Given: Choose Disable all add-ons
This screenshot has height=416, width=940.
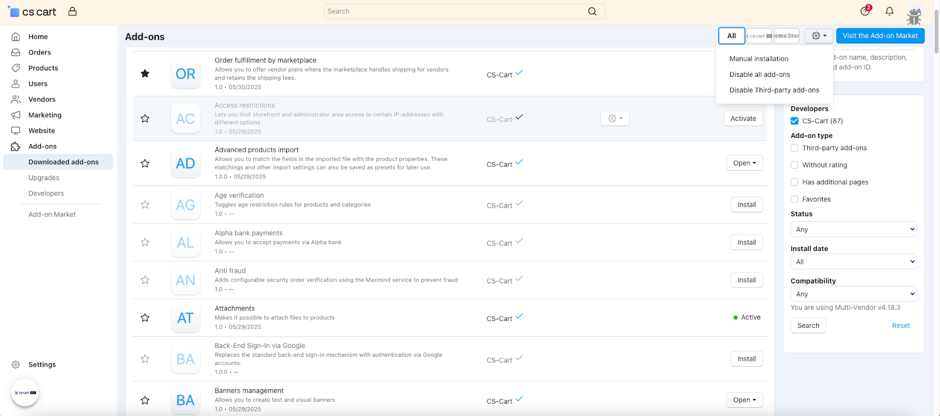Looking at the screenshot, I should tap(760, 75).
